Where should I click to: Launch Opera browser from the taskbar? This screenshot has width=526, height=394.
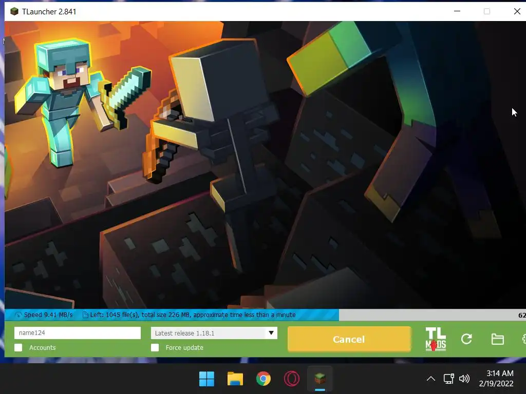pos(292,379)
